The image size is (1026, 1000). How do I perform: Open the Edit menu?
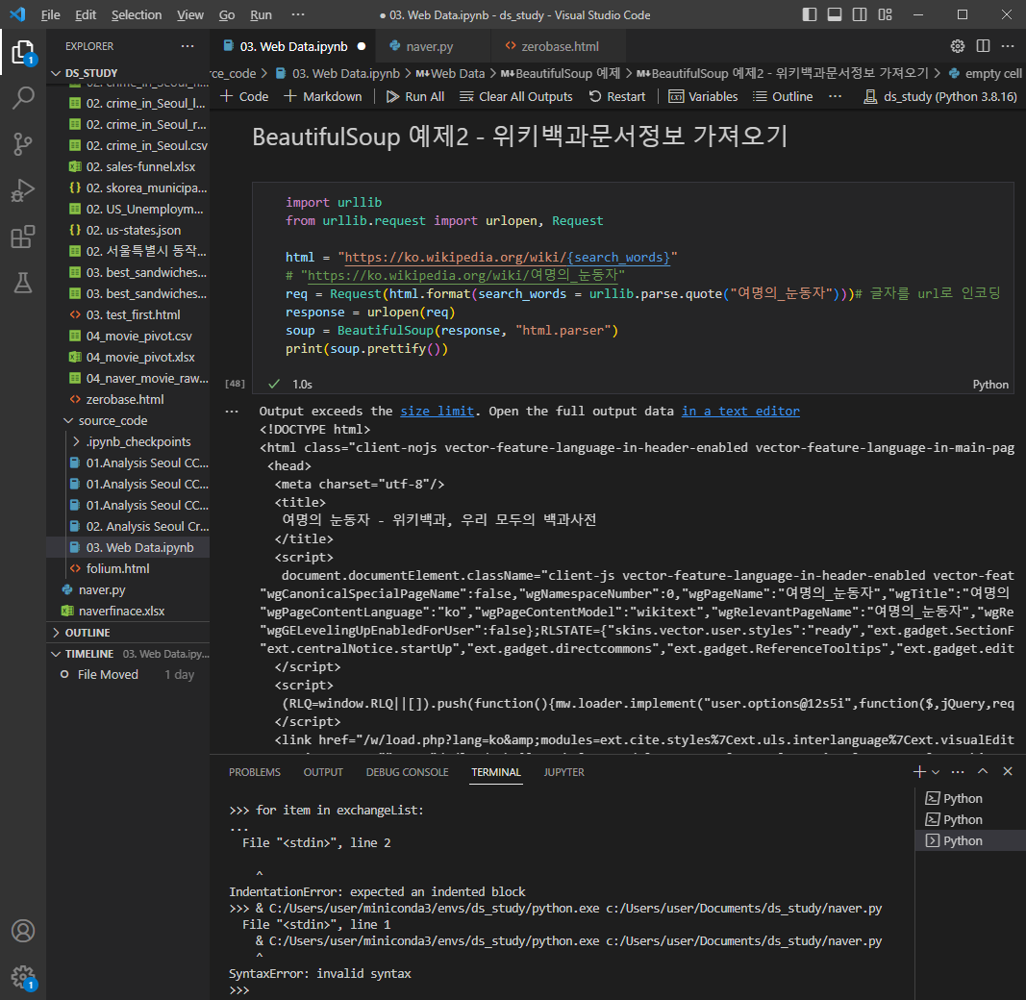coord(86,14)
